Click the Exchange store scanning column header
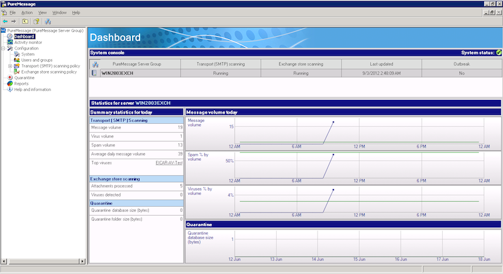The width and height of the screenshot is (503, 274). click(301, 64)
